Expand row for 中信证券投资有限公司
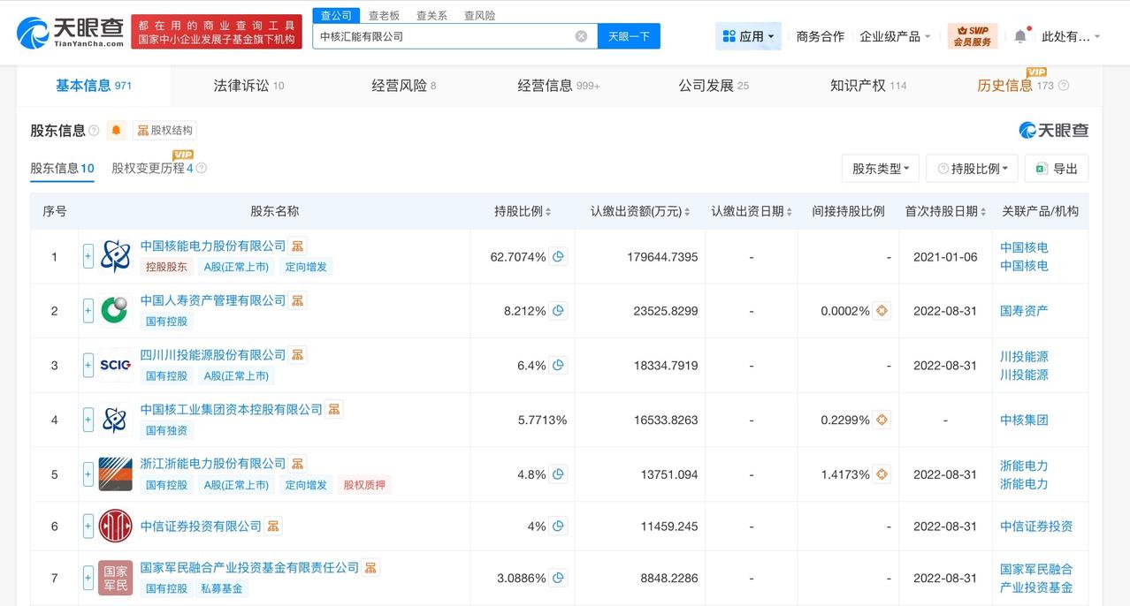Screen dimensions: 1130x606 (x=88, y=526)
